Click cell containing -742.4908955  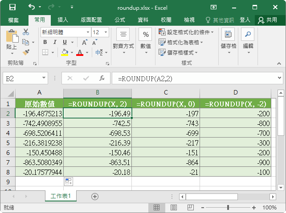(x=39, y=123)
